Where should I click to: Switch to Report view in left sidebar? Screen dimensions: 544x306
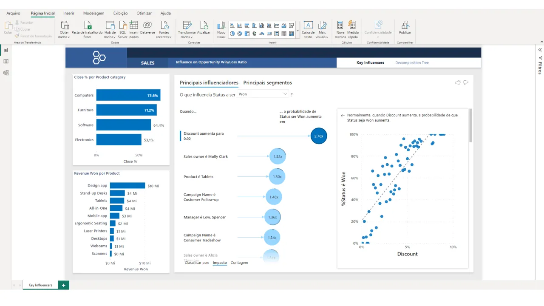click(6, 50)
